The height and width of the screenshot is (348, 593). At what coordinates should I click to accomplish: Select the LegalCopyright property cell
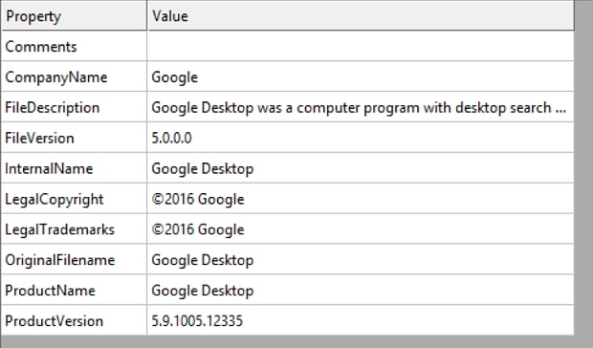75,199
